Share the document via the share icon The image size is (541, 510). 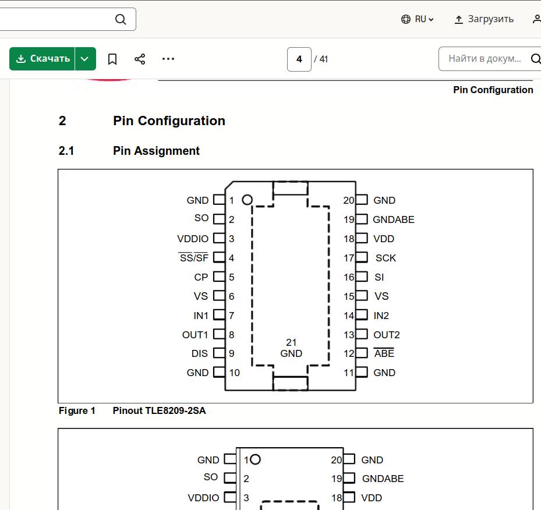(140, 59)
